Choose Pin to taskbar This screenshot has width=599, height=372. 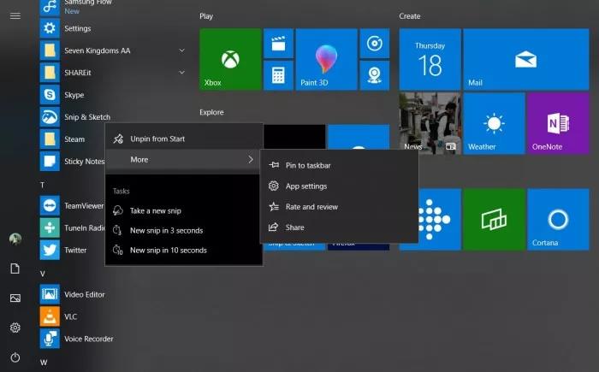tap(339, 165)
